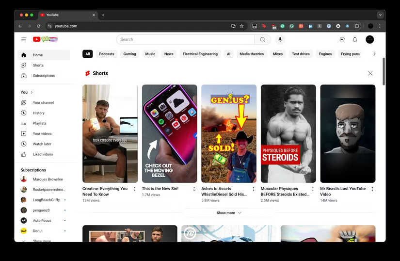The image size is (400, 261).
Task: Open options for Muscular Physiques short
Action: (x=313, y=189)
